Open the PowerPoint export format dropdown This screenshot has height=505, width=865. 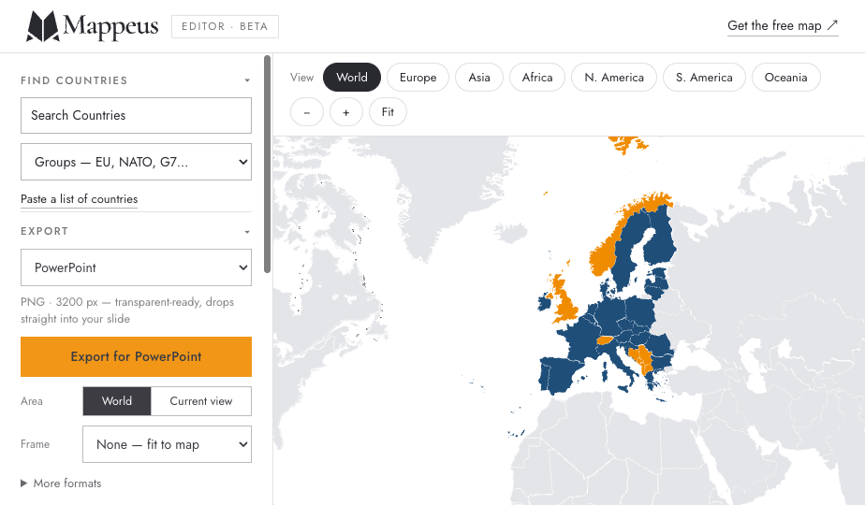137,268
